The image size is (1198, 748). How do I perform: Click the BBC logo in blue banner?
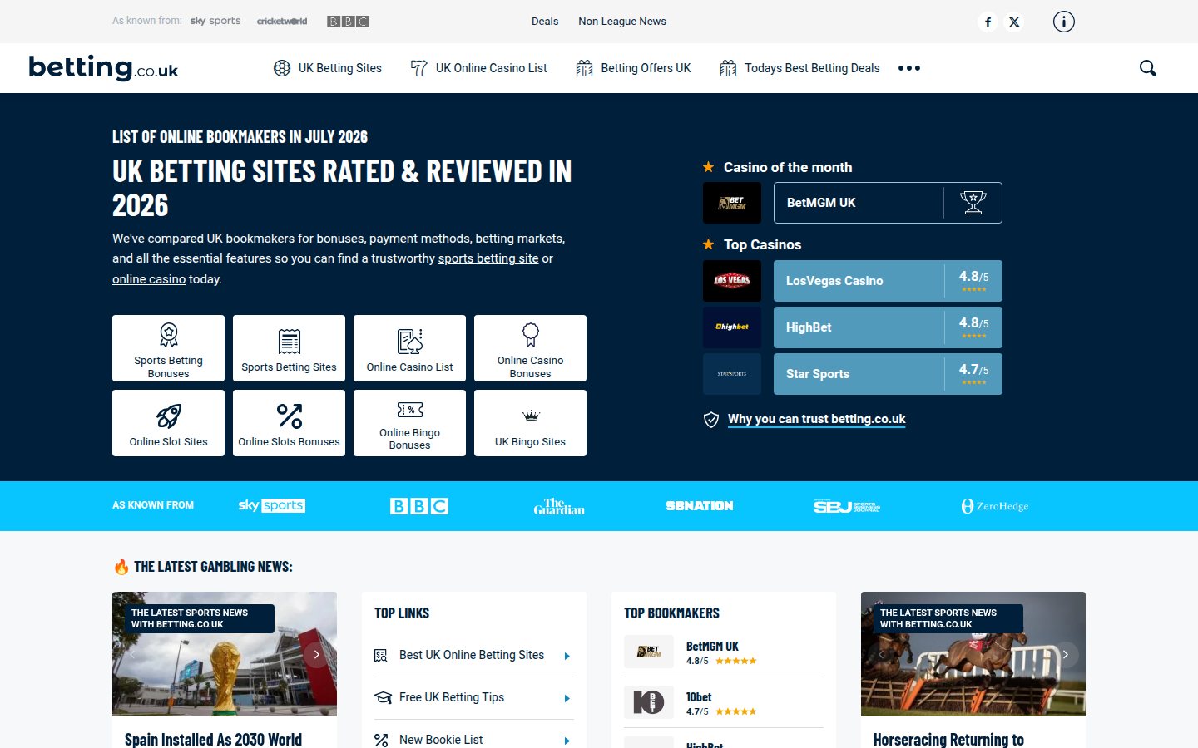[419, 505]
